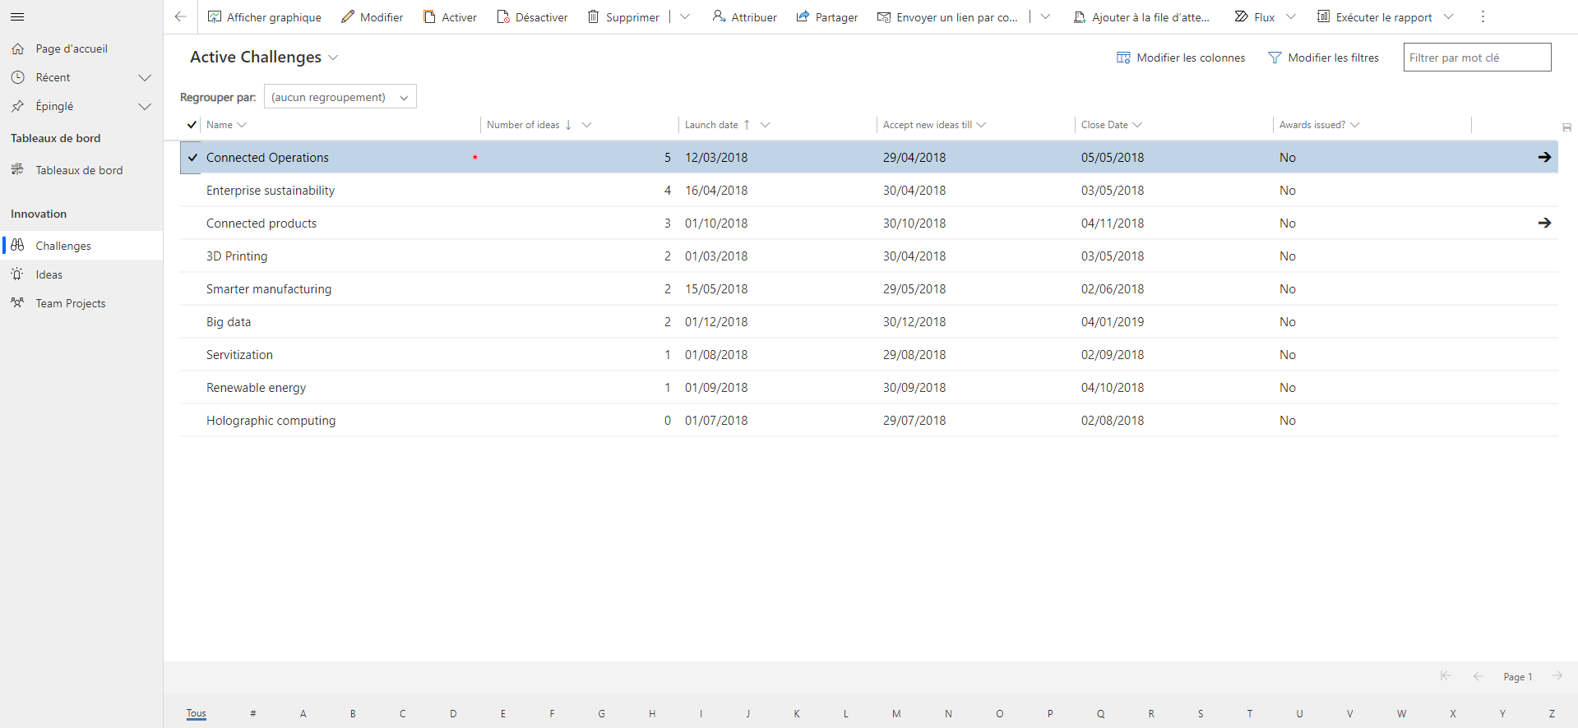Click Exécuter le rapport
The height and width of the screenshot is (728, 1578).
coord(1374,16)
